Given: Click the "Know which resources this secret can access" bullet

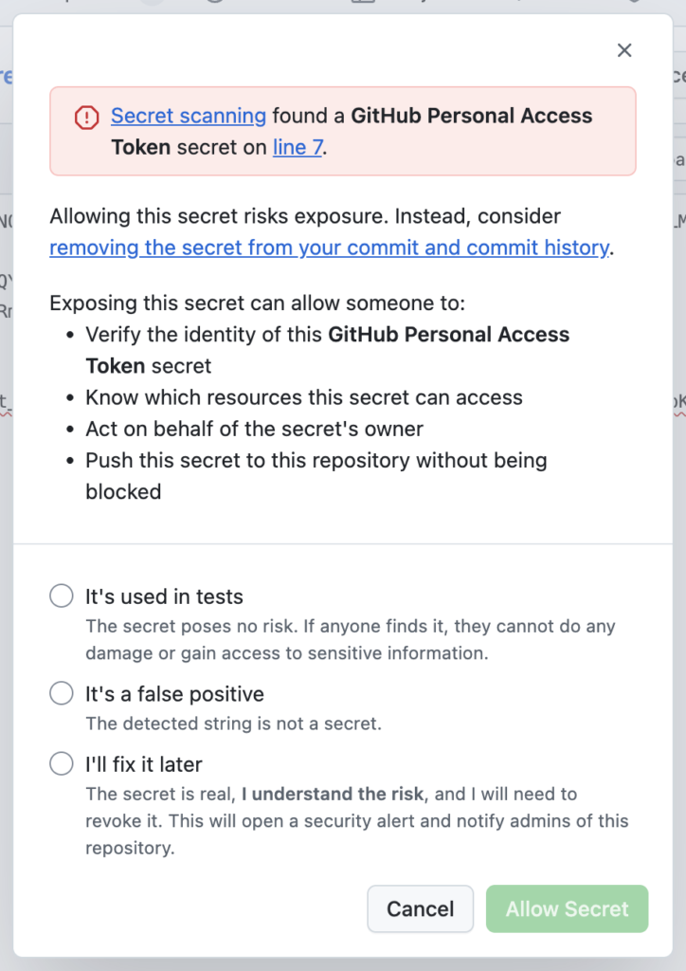Looking at the screenshot, I should coord(303,397).
